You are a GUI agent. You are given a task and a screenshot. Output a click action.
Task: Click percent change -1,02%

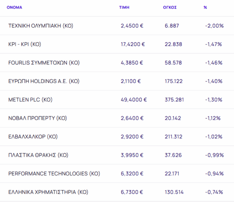click(x=214, y=136)
